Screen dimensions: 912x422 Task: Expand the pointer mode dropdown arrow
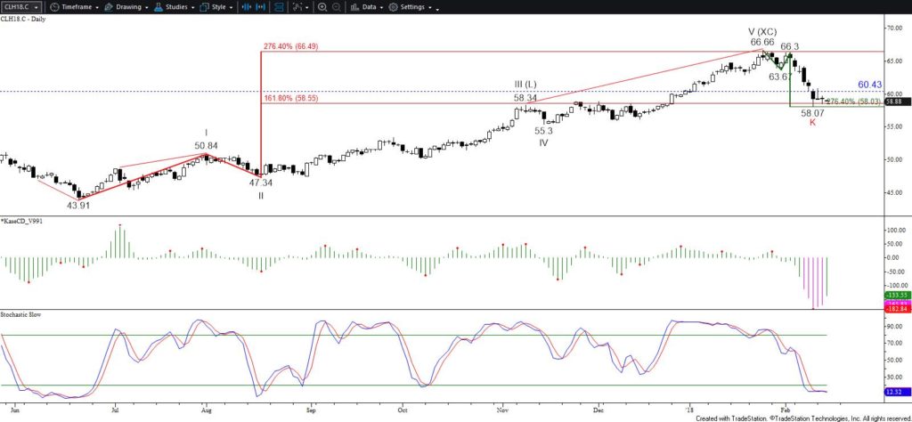tap(309, 7)
